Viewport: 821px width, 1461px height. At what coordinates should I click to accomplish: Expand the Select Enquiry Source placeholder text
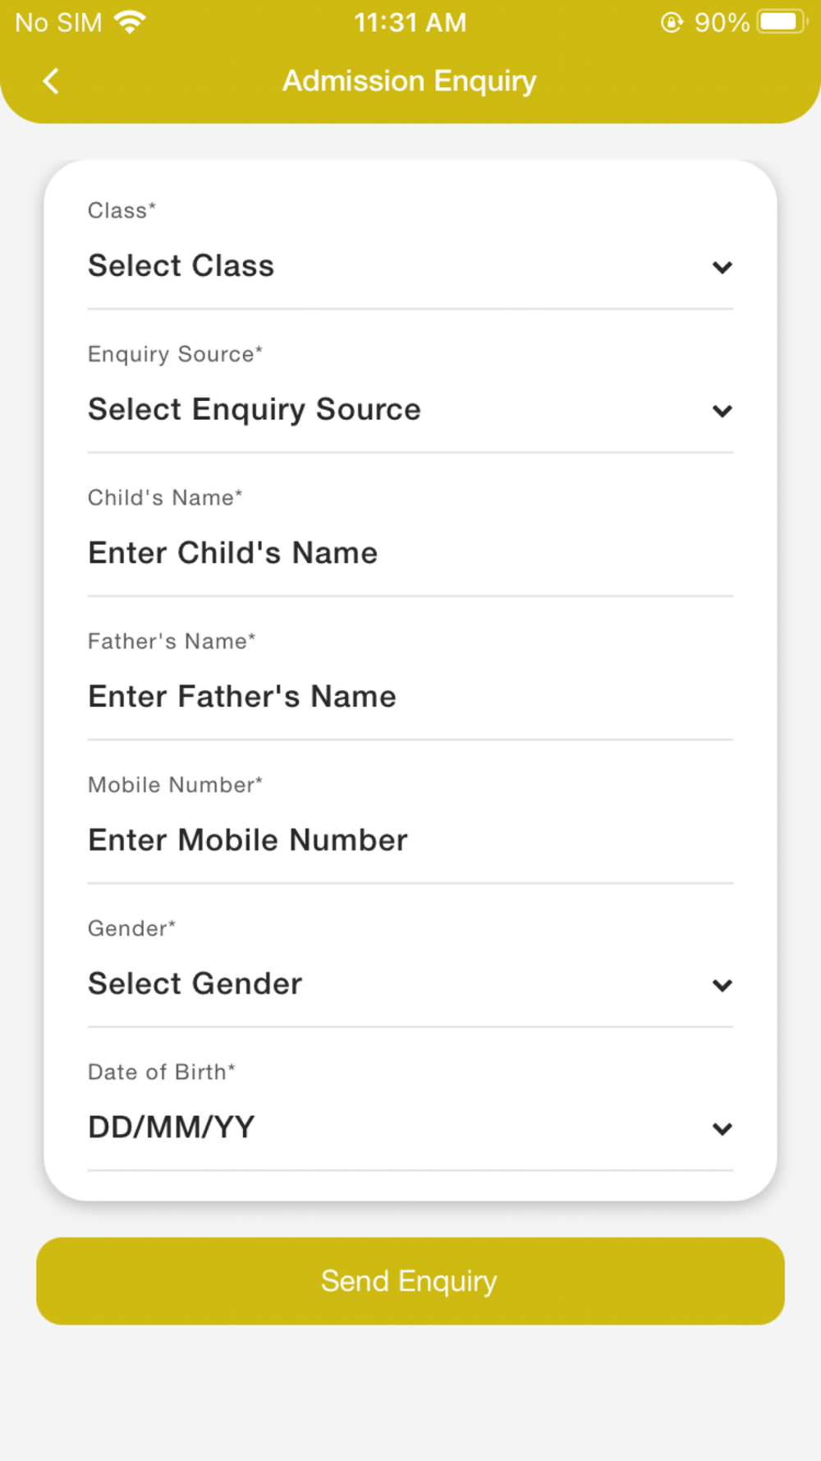click(255, 409)
